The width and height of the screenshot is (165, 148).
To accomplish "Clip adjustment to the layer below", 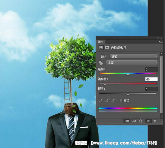I will pyautogui.click(x=127, y=121).
